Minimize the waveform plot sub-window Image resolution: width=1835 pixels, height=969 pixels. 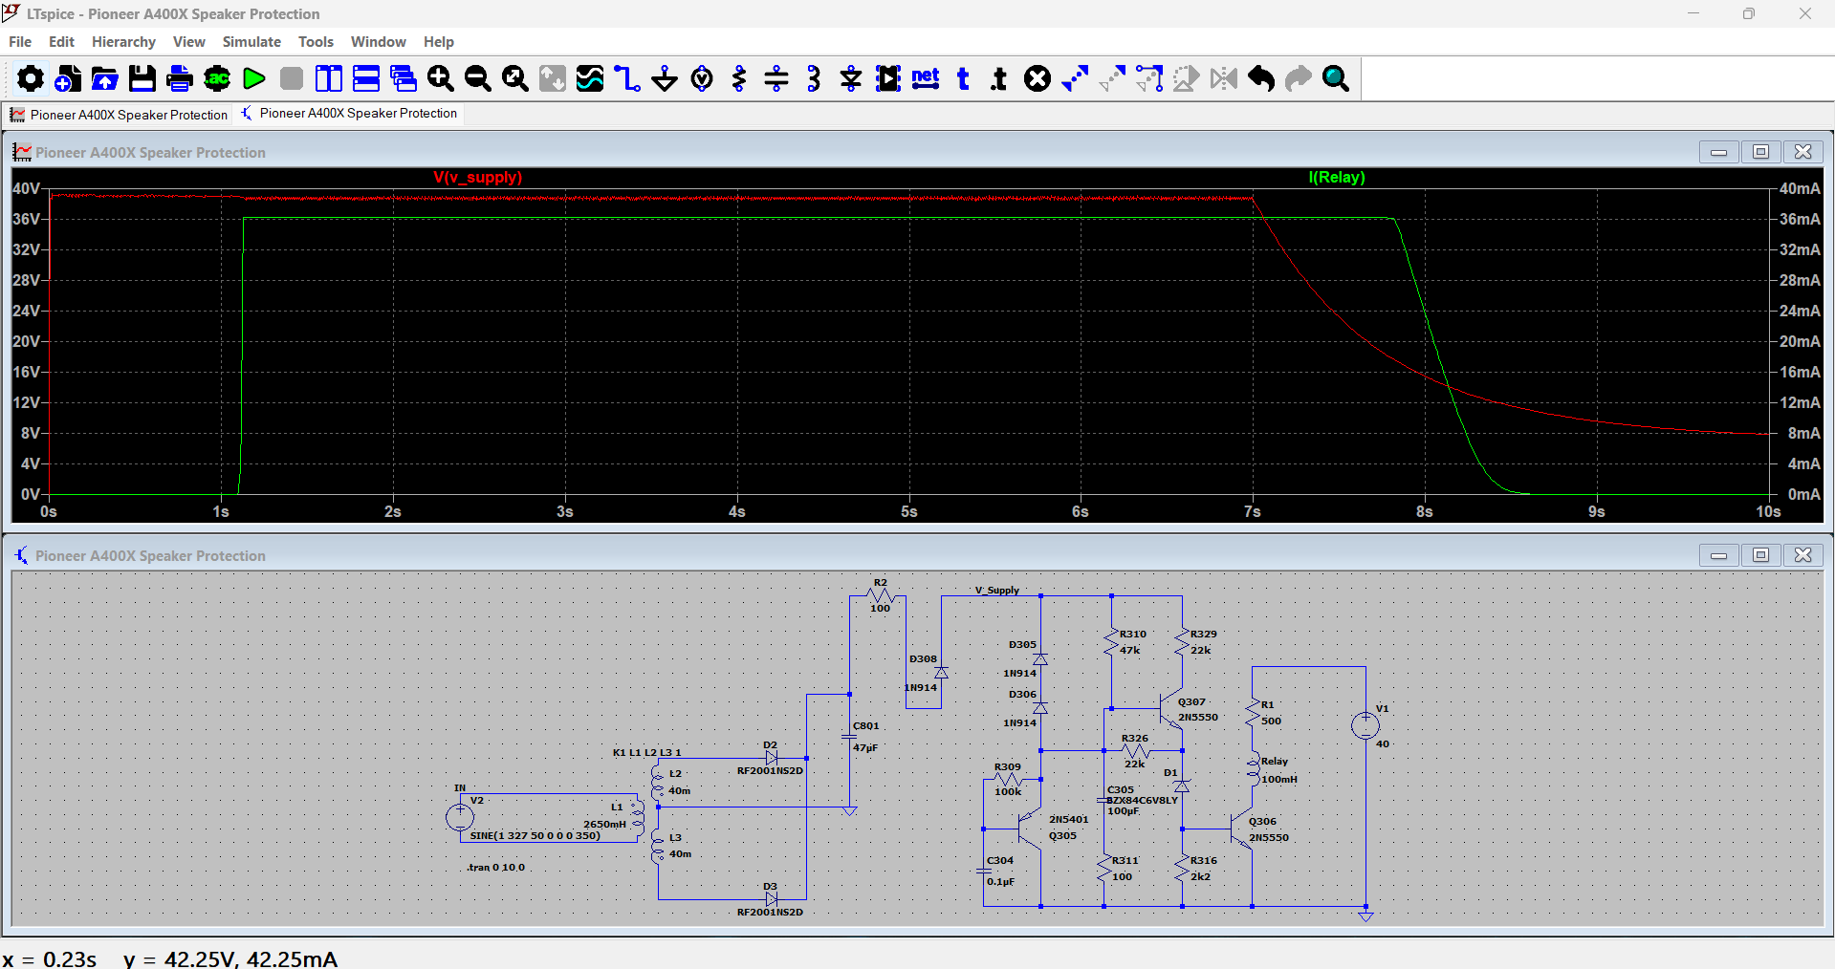pos(1718,152)
